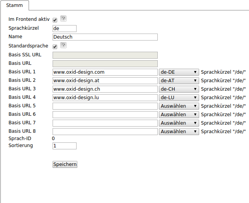Select the www.oxid-design.at URL field
Image resolution: width=249 pixels, height=203 pixels.
coord(105,81)
